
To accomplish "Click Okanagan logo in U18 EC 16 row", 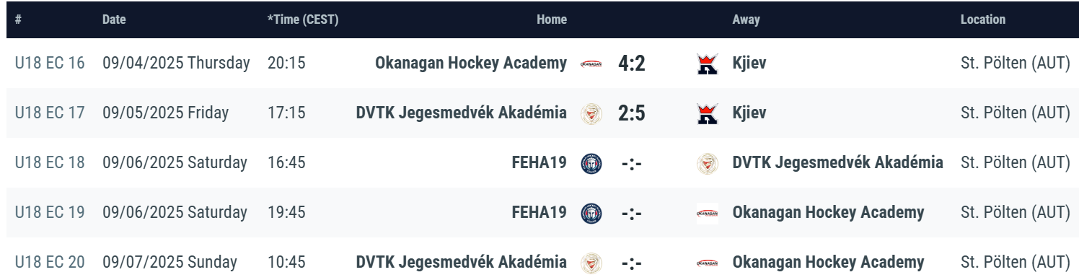I will [591, 64].
